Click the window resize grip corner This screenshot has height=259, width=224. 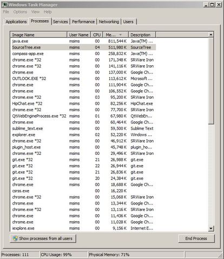(221, 255)
